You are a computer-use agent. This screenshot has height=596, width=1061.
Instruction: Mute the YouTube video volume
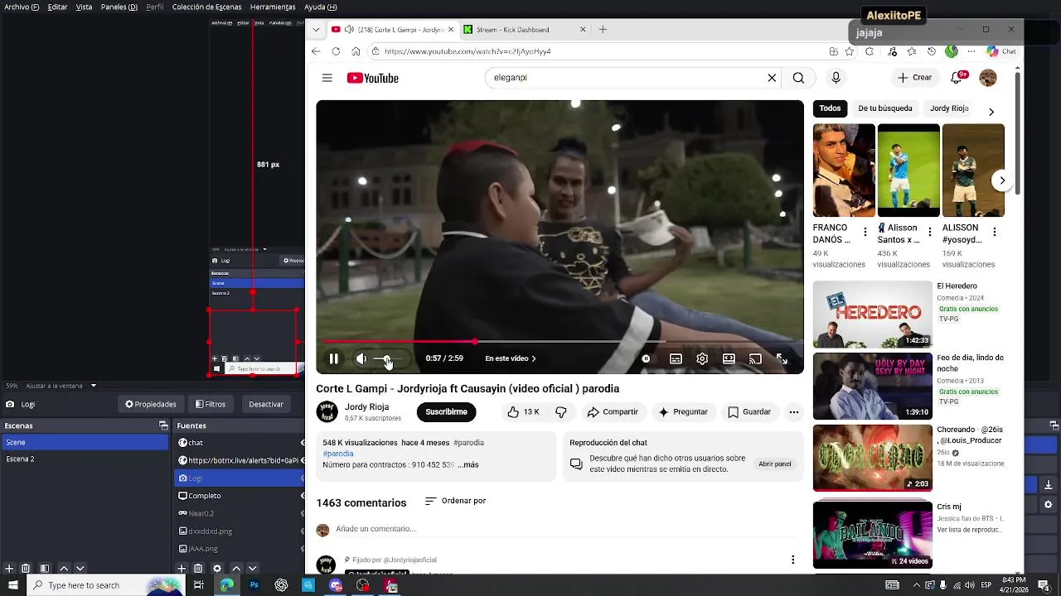pyautogui.click(x=361, y=358)
